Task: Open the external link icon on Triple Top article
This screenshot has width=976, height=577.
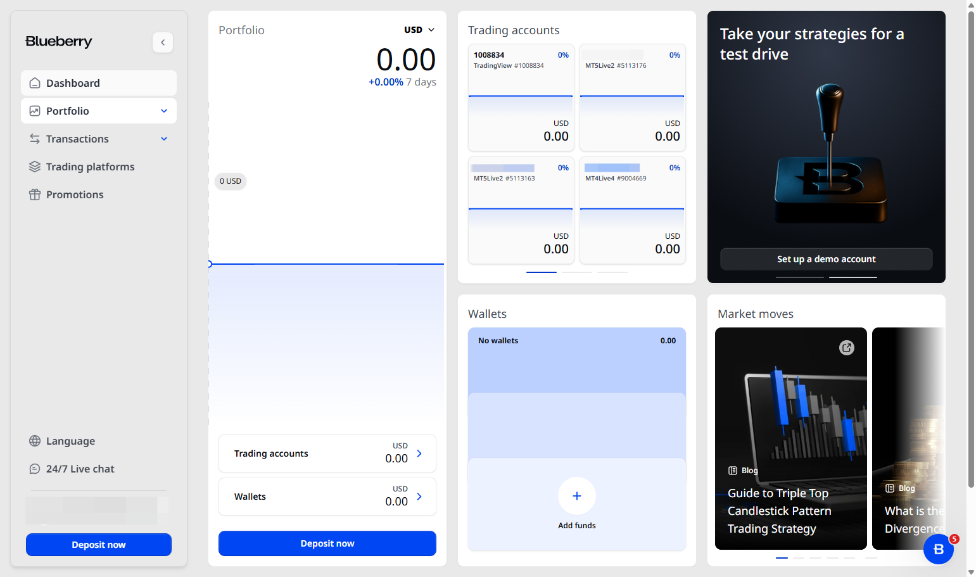Action: coord(847,348)
